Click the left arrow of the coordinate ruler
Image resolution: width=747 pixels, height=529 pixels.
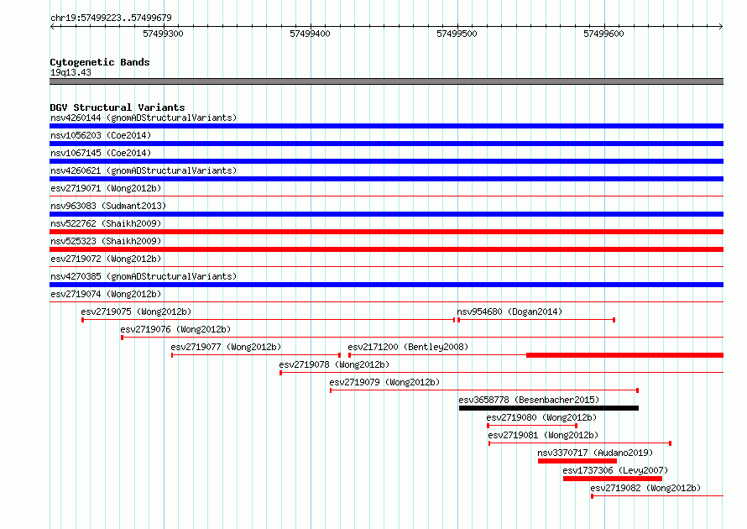pos(52,26)
